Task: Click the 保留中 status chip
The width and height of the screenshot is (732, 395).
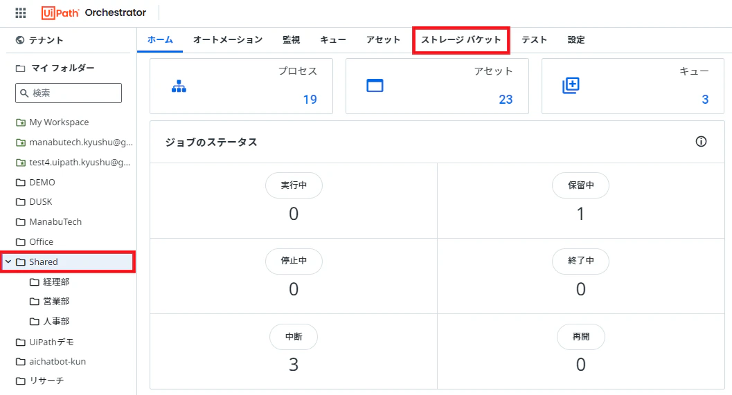Action: click(581, 185)
